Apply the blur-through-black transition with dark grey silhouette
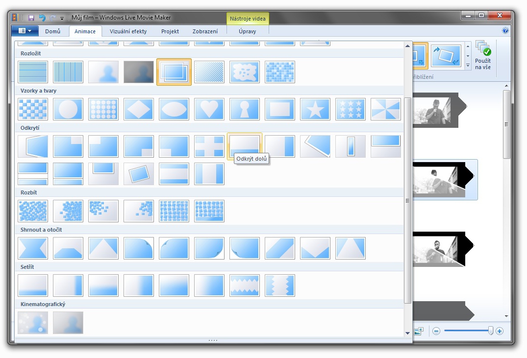The height and width of the screenshot is (358, 527). (x=138, y=72)
